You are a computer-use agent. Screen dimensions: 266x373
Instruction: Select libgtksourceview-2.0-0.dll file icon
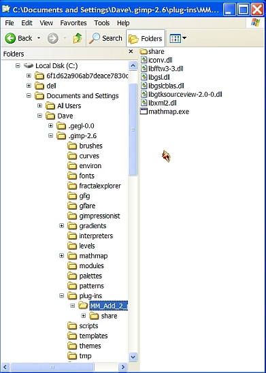144,94
